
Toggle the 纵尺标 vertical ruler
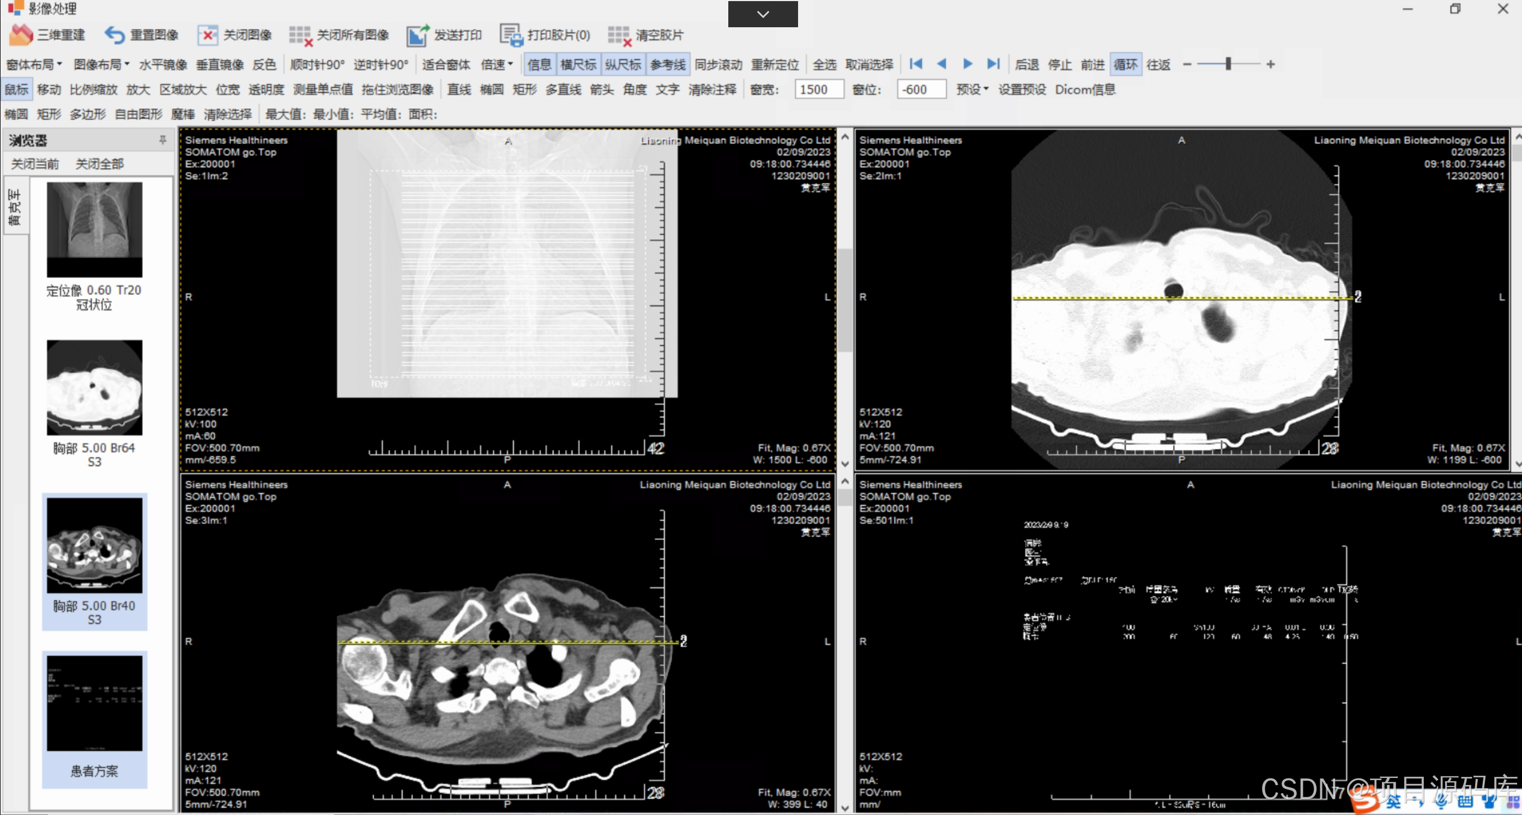click(x=623, y=64)
